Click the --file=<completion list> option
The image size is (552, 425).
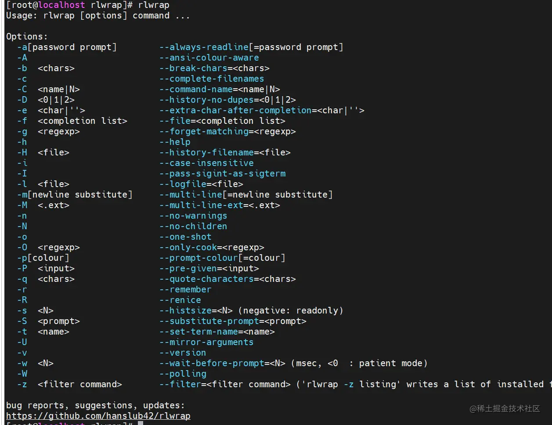[222, 121]
